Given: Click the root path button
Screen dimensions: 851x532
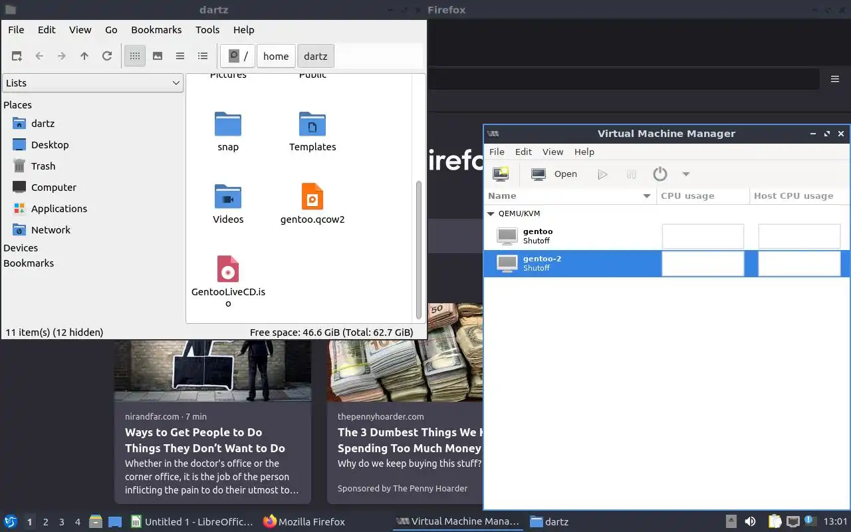Looking at the screenshot, I should pos(238,56).
